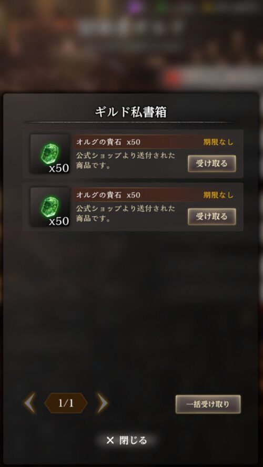Tap the x50 count on first gem
This screenshot has height=467, width=263.
click(59, 168)
